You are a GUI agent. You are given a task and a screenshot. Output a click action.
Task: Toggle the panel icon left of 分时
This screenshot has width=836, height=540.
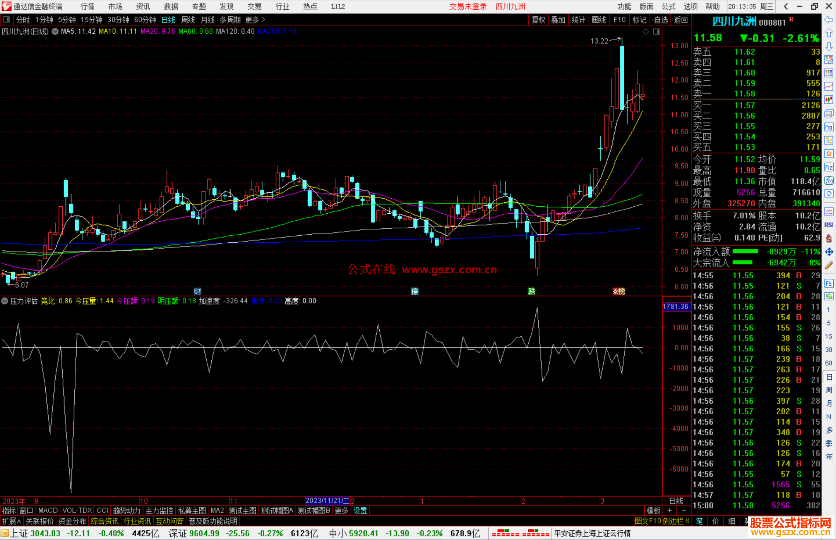[7, 19]
